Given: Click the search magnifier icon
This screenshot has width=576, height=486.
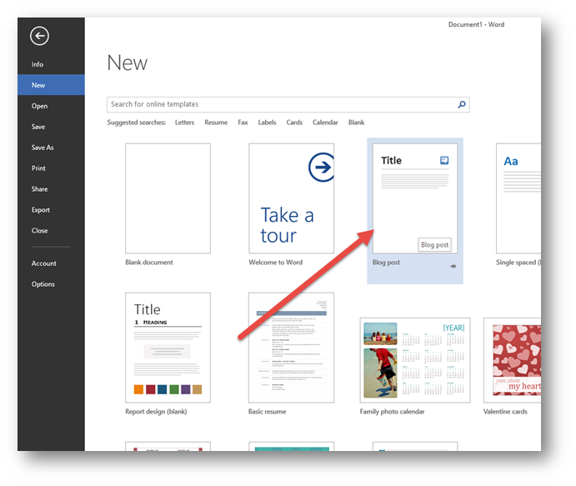Looking at the screenshot, I should (x=462, y=105).
